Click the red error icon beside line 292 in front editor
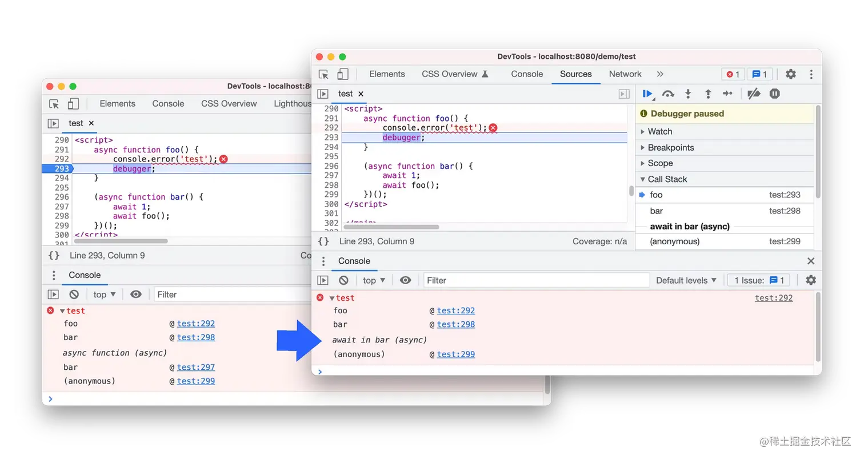Viewport: 864px width, 460px height. pyautogui.click(x=493, y=128)
